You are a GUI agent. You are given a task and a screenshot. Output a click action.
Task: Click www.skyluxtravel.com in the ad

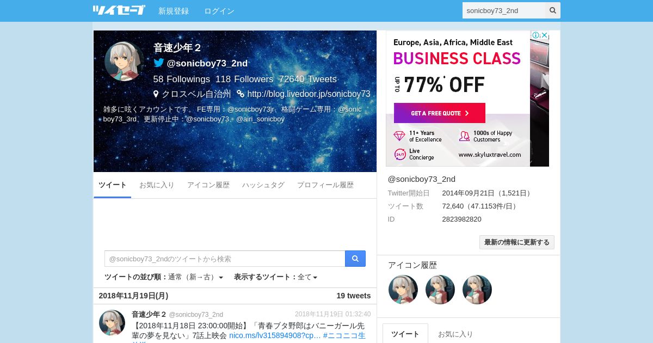pos(490,155)
